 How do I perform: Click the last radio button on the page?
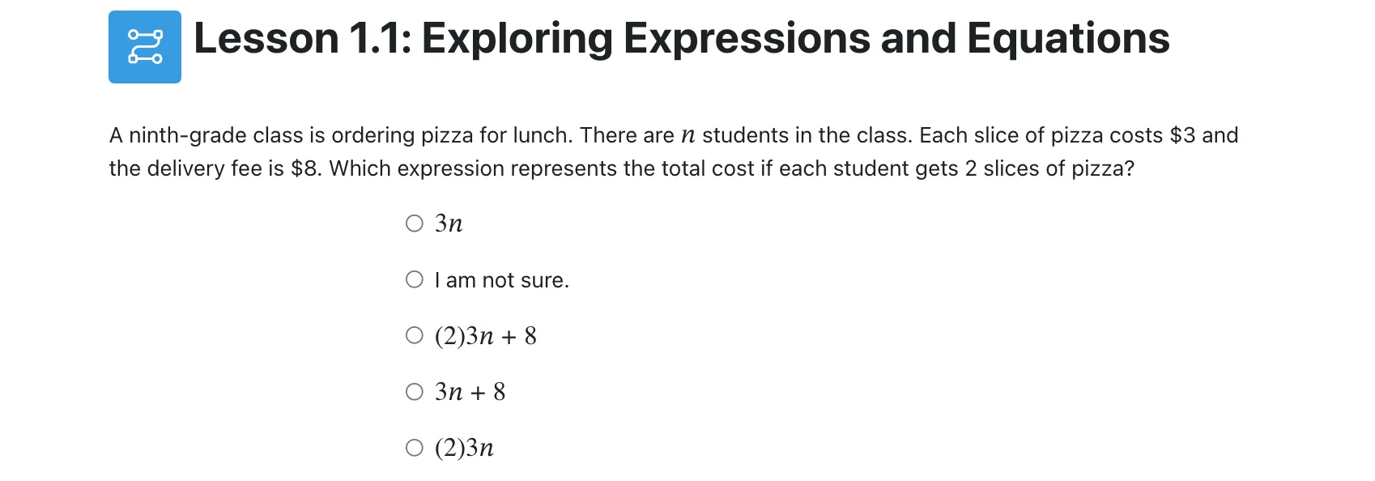tap(414, 447)
